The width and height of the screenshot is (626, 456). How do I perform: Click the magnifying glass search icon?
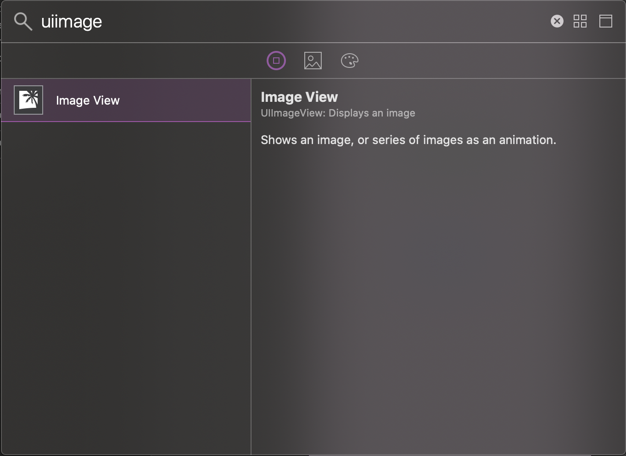22,22
